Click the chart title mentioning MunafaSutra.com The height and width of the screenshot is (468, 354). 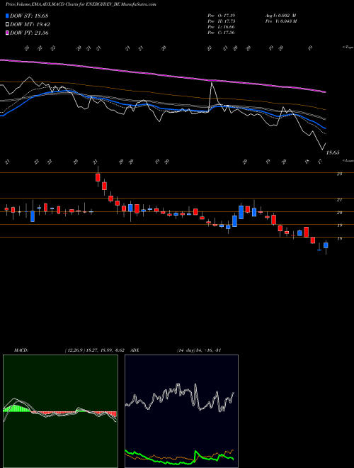click(x=81, y=4)
